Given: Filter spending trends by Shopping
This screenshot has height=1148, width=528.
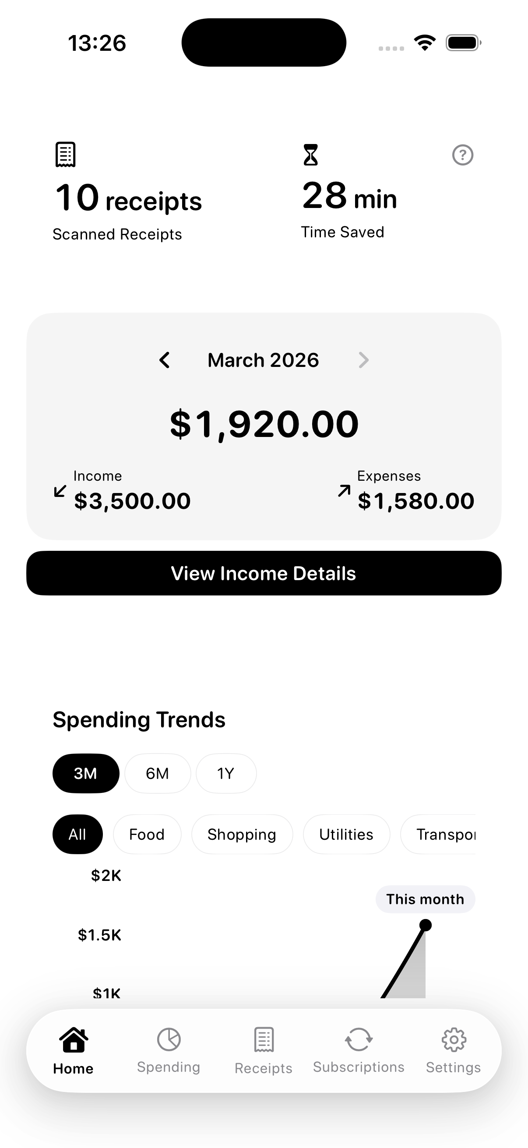Looking at the screenshot, I should pyautogui.click(x=242, y=834).
